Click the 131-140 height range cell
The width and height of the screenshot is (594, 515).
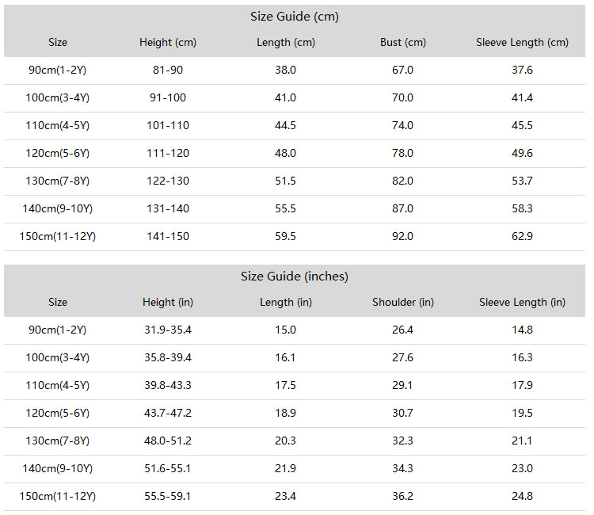point(168,209)
